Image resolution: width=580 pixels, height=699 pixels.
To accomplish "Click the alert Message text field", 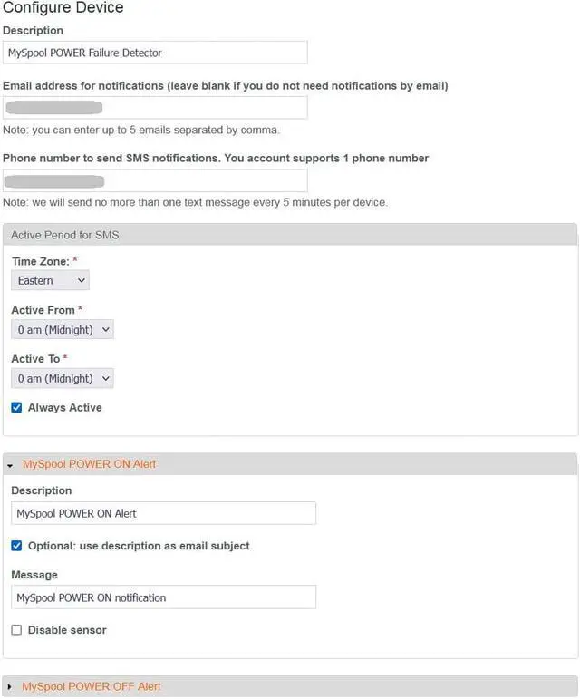I will 164,597.
